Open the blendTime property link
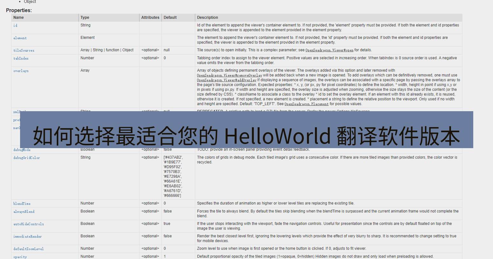493x259 pixels. 22,204
